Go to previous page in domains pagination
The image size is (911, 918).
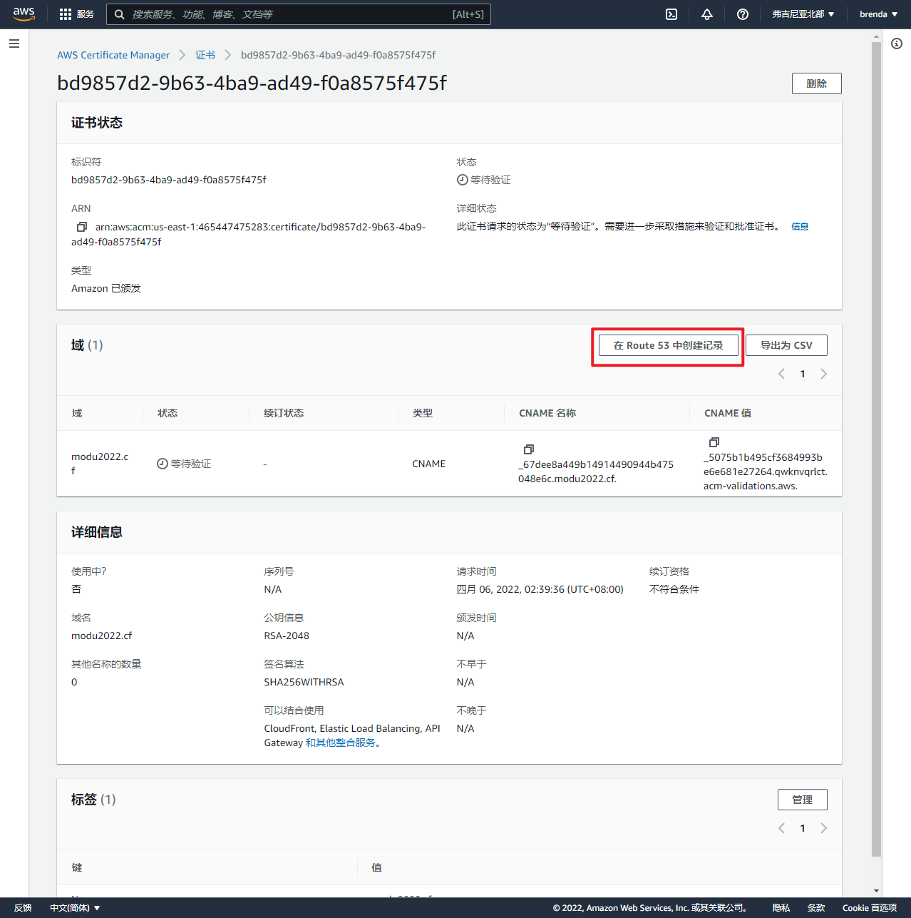point(782,374)
